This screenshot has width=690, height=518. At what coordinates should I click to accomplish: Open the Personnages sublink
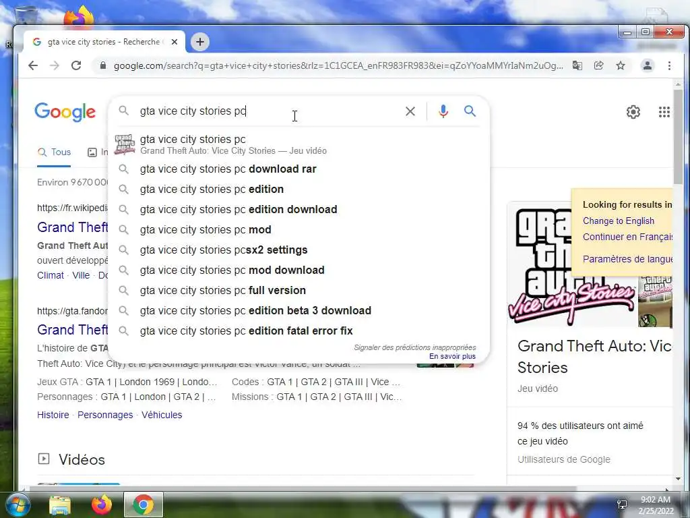(x=105, y=415)
